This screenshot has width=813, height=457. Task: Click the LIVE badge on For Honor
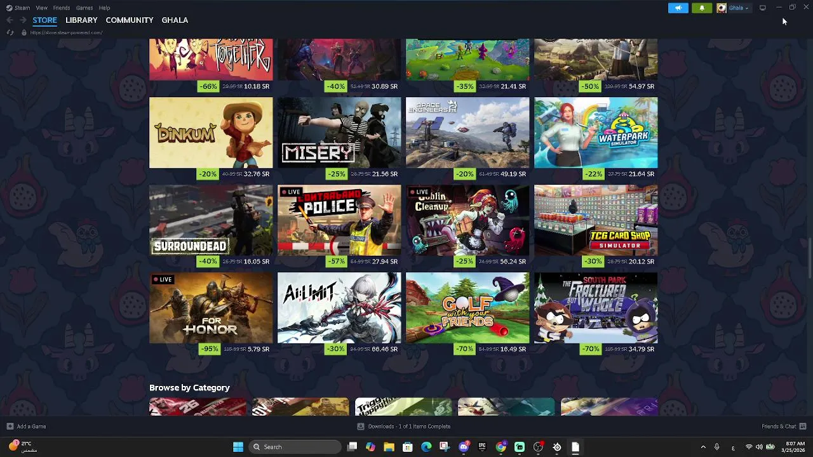[162, 279]
